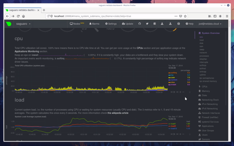The height and width of the screenshot is (146, 234).
Task: Open the GitHub icon link
Action: 139,24
